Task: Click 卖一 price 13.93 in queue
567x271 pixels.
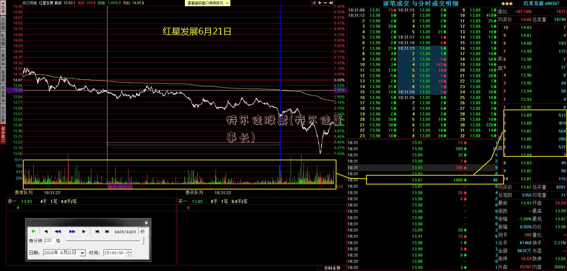Action: [27, 201]
